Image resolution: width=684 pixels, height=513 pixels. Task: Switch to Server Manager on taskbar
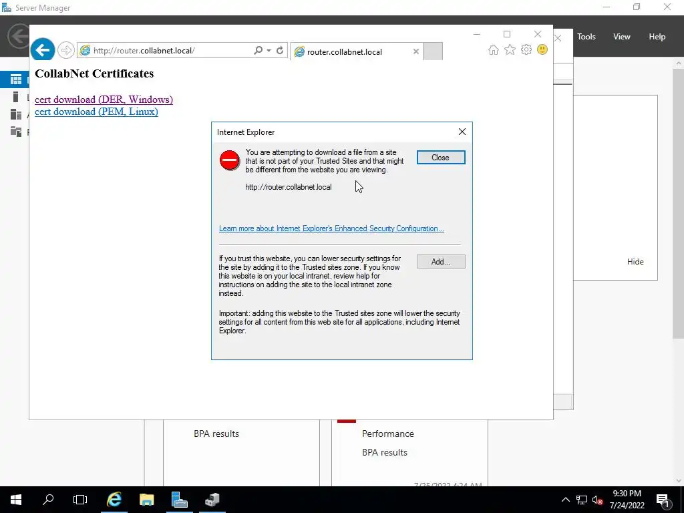tap(179, 500)
